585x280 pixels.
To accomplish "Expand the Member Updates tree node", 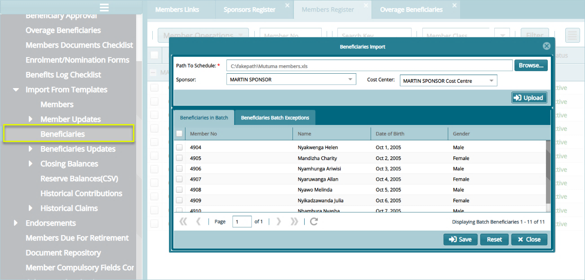I will click(x=31, y=119).
